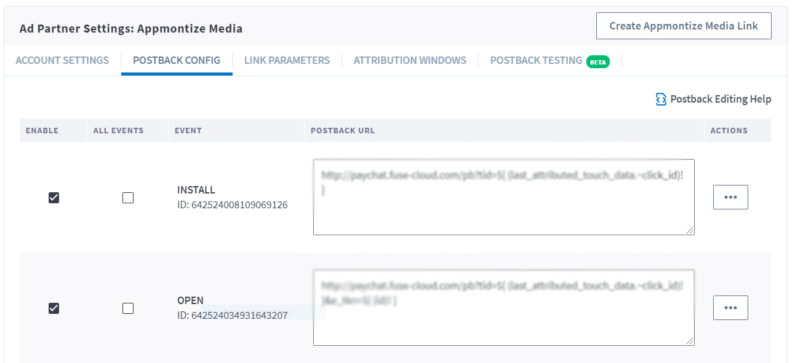Grab resize handle of OPEN URL textarea
The height and width of the screenshot is (363, 795).
pyautogui.click(x=690, y=340)
